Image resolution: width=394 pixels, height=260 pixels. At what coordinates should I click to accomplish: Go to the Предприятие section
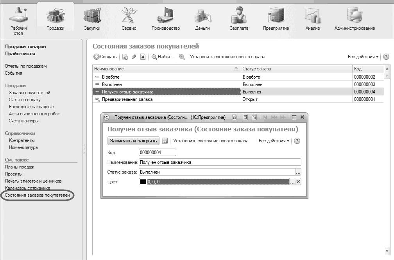(x=276, y=19)
